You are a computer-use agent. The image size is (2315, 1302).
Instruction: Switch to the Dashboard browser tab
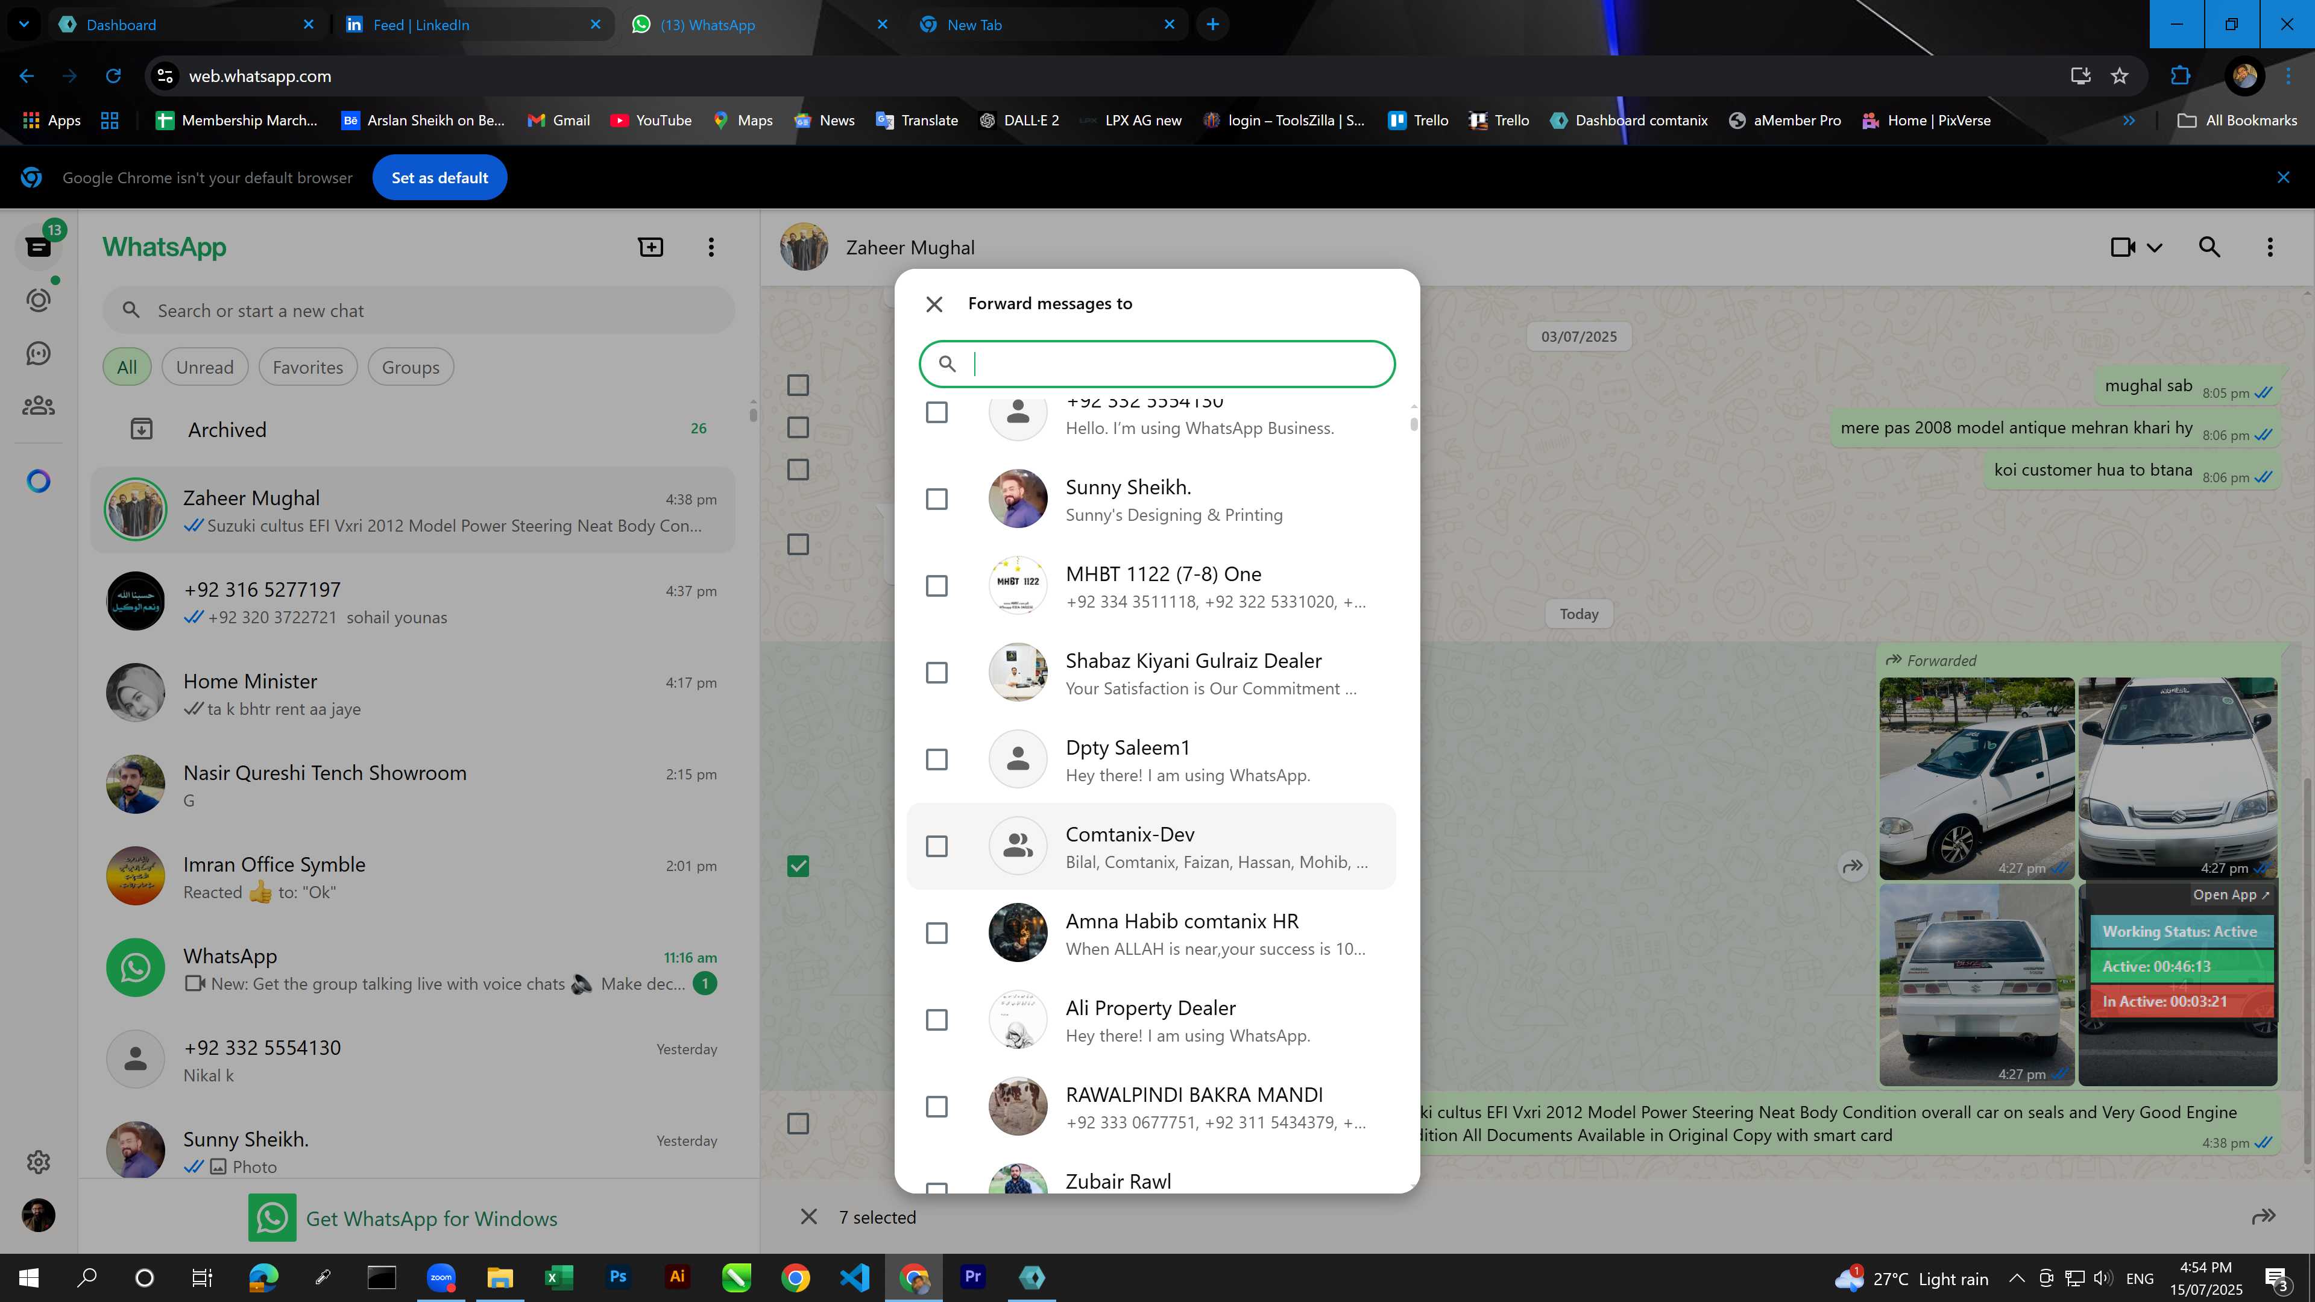point(186,24)
